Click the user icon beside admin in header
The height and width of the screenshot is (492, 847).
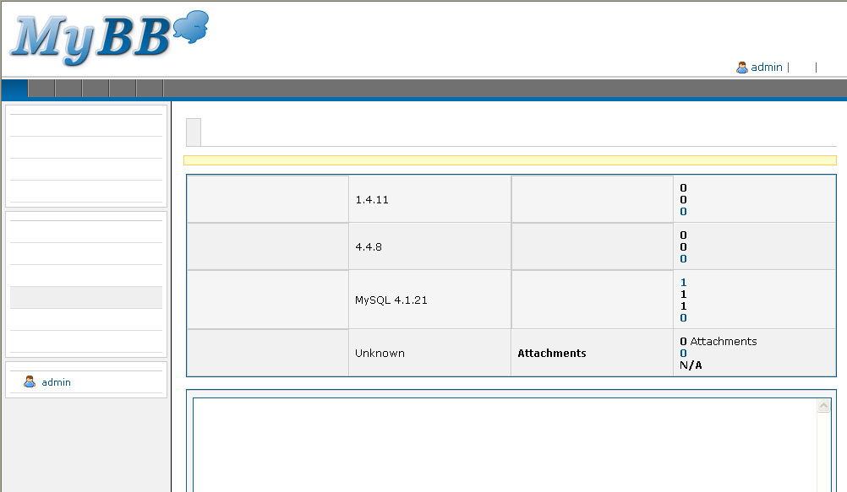[x=741, y=68]
